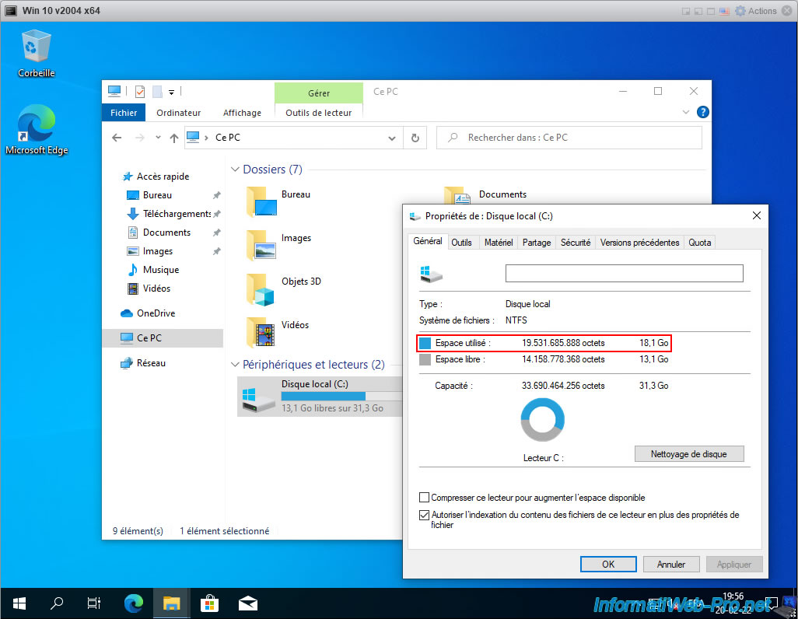Switch to the Versions précédentes tab

640,243
